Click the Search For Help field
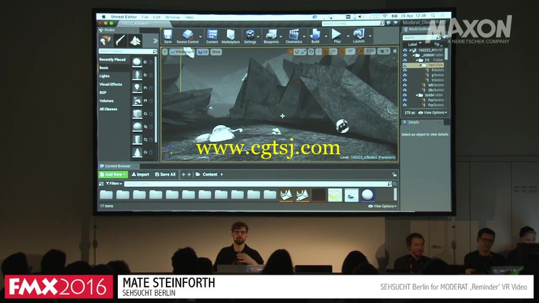The height and width of the screenshot is (303, 539). [353, 24]
